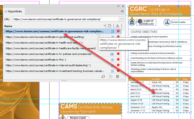
Task: Click the CGRC title banner
Action: pos(159,11)
